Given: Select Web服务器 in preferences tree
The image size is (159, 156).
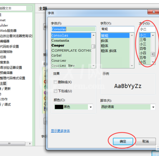Looking at the screenshot, I should click(x=8, y=31).
